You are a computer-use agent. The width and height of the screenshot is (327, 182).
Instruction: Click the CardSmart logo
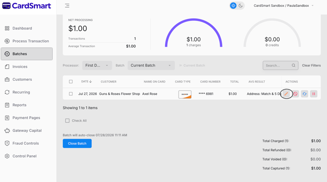[x=26, y=6]
